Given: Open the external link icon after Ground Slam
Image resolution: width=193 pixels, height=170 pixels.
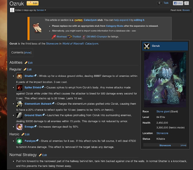Looking at the screenshot, I should click(x=43, y=115).
